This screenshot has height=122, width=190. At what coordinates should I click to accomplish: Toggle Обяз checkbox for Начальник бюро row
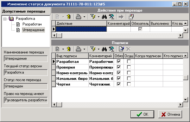coord(119,78)
